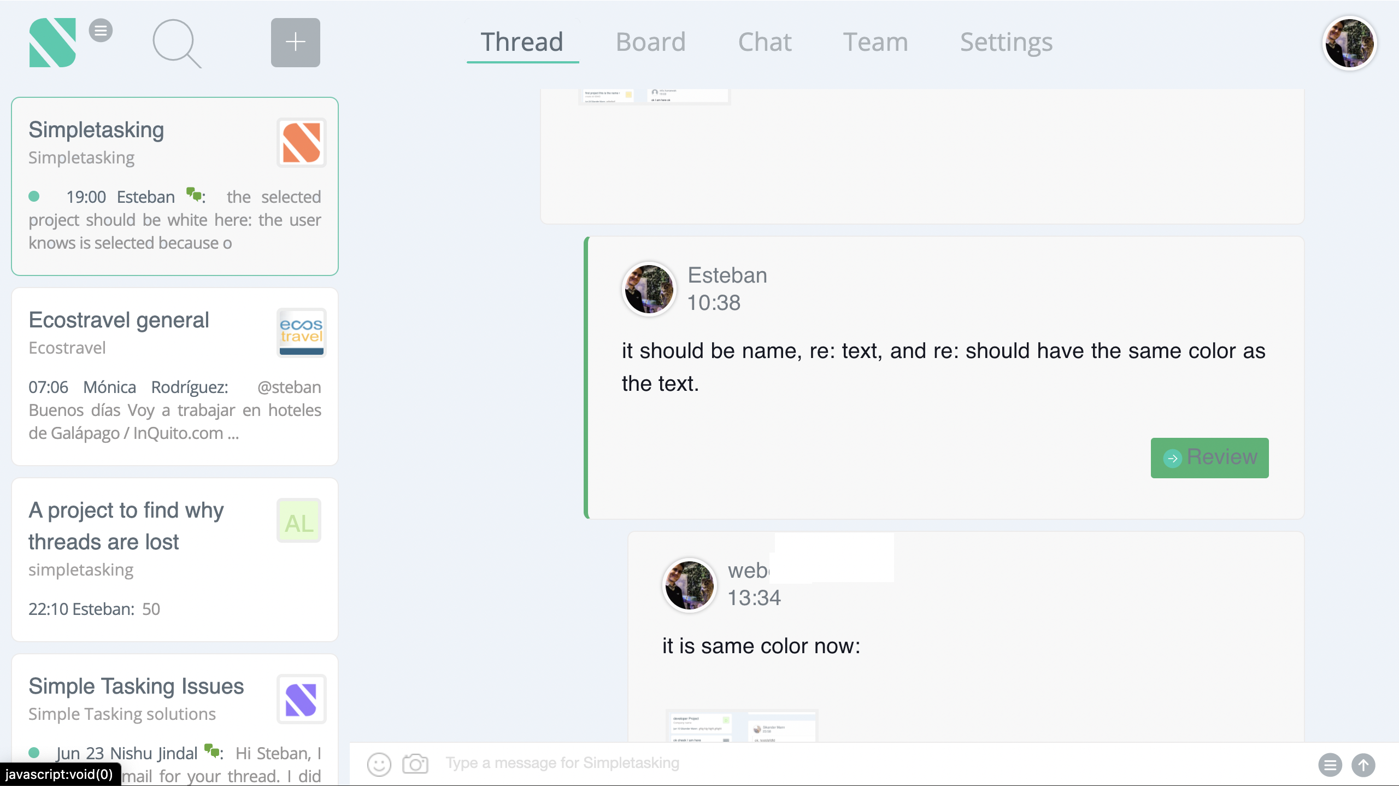Click the text 'it is same color now:'

pos(761,646)
